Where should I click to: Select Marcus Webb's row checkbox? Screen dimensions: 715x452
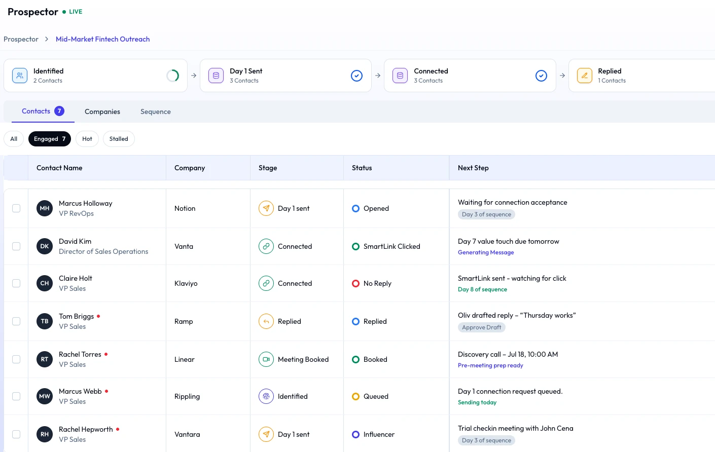coord(16,396)
